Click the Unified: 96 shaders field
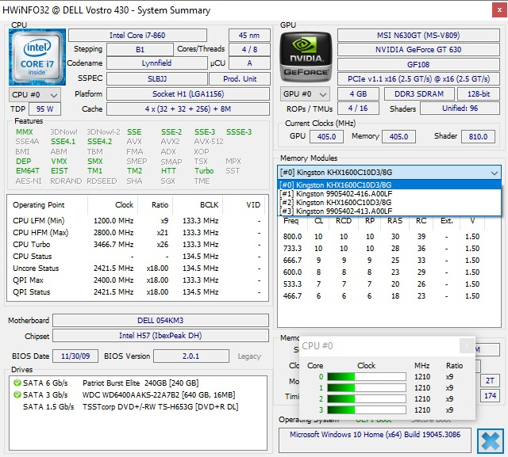 [x=460, y=109]
